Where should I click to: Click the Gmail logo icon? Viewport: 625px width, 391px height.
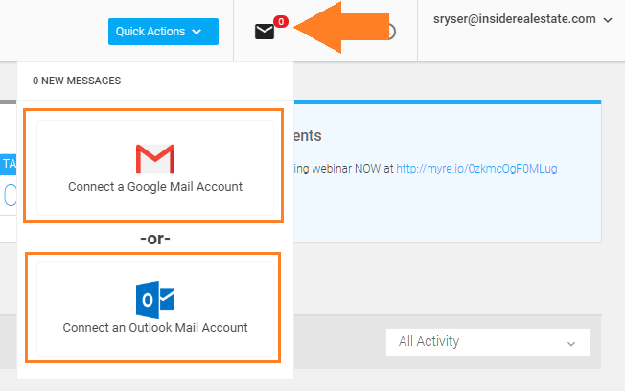(x=155, y=159)
